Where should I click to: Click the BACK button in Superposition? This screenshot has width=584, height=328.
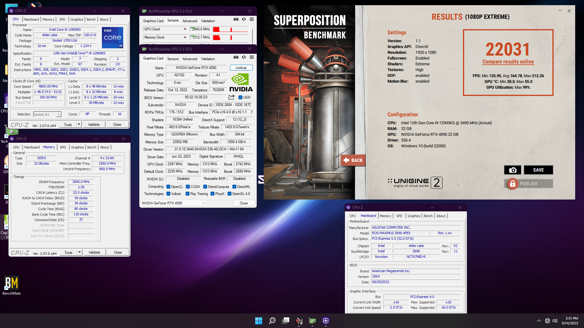(x=353, y=160)
